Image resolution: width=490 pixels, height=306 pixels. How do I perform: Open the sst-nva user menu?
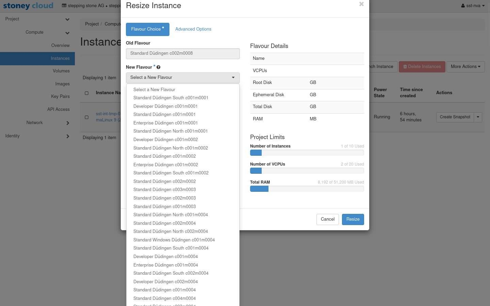(x=473, y=6)
